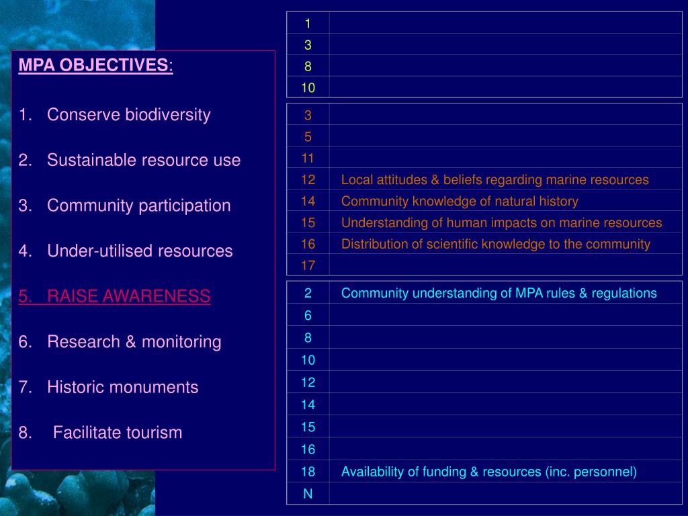The height and width of the screenshot is (516, 688).
Task: Click 'Historic monuments' objective
Action: point(122,387)
